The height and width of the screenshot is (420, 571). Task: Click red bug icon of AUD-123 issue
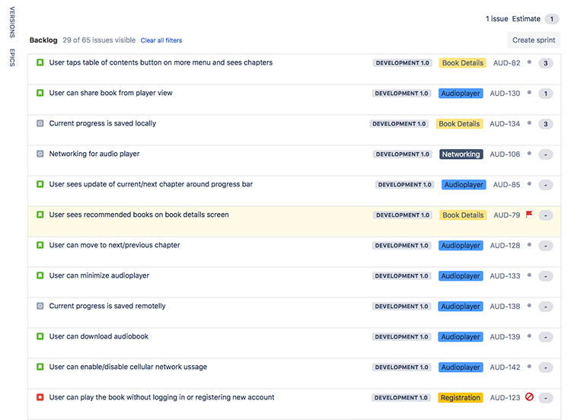(x=40, y=397)
